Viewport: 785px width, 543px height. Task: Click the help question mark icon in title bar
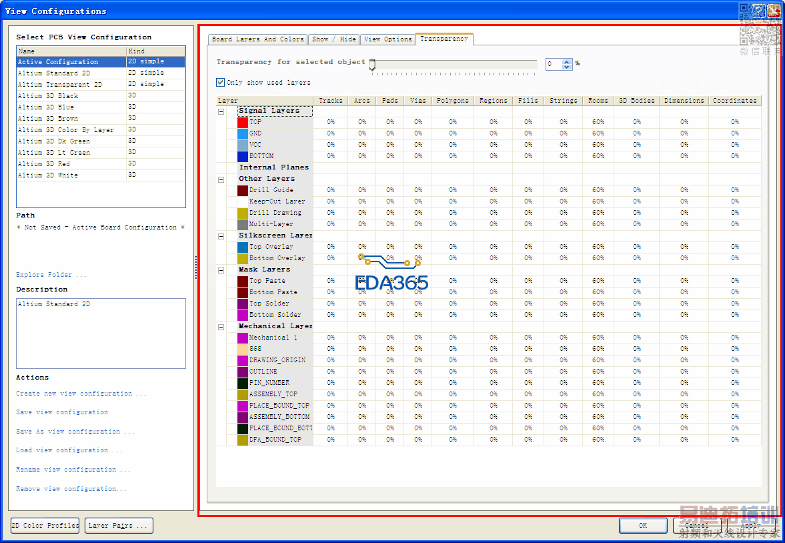click(x=758, y=11)
